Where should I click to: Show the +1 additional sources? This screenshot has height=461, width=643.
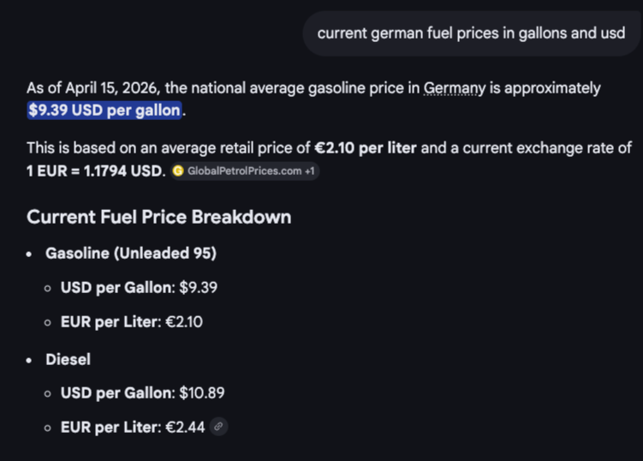pos(310,171)
